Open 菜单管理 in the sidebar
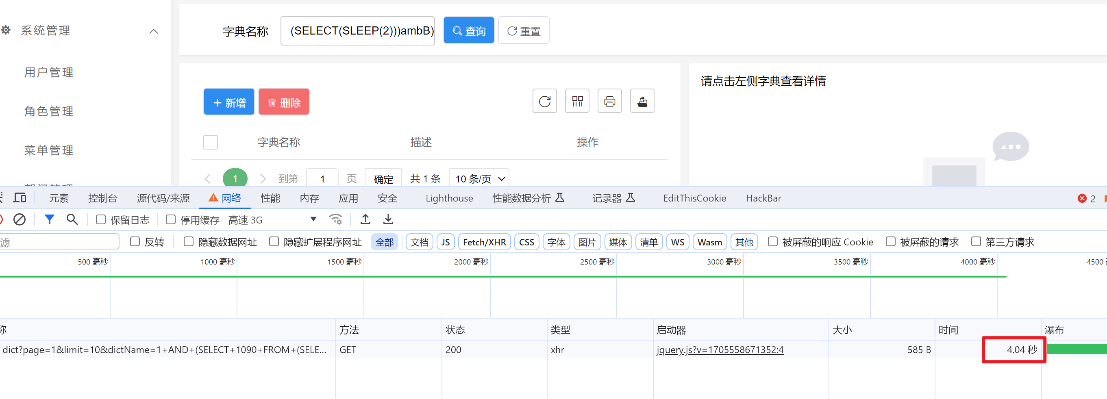 coord(48,150)
